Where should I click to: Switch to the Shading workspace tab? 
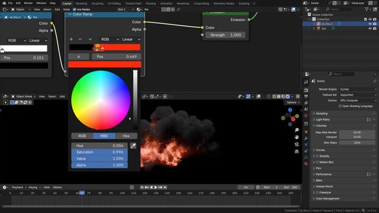(x=150, y=4)
